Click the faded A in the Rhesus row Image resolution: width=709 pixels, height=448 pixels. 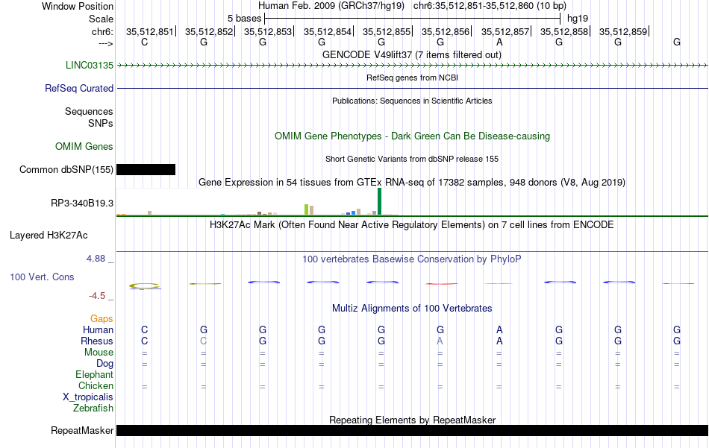[440, 341]
